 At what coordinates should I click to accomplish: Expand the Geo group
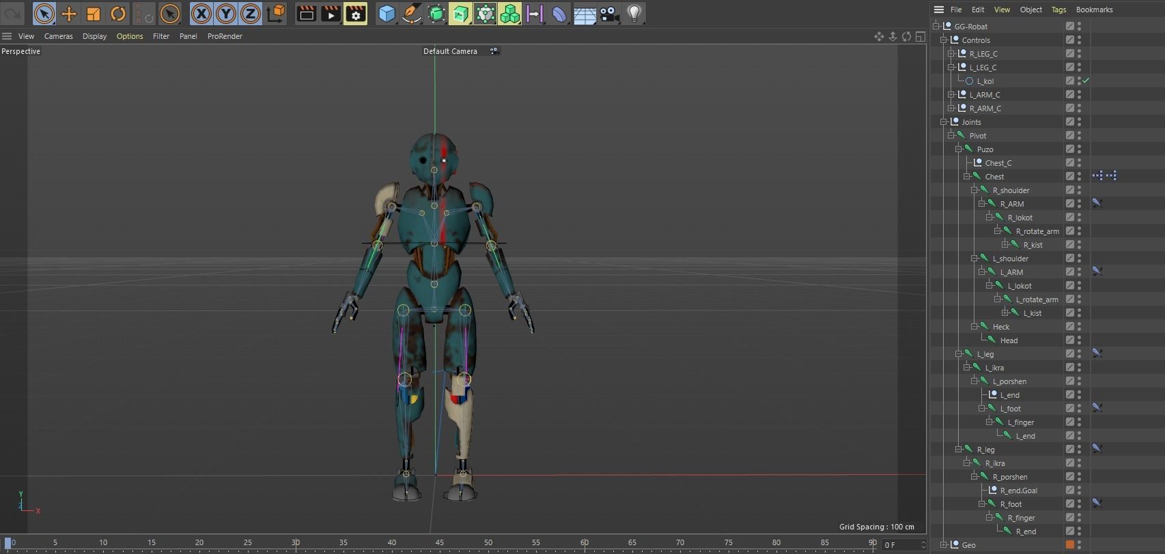[944, 545]
